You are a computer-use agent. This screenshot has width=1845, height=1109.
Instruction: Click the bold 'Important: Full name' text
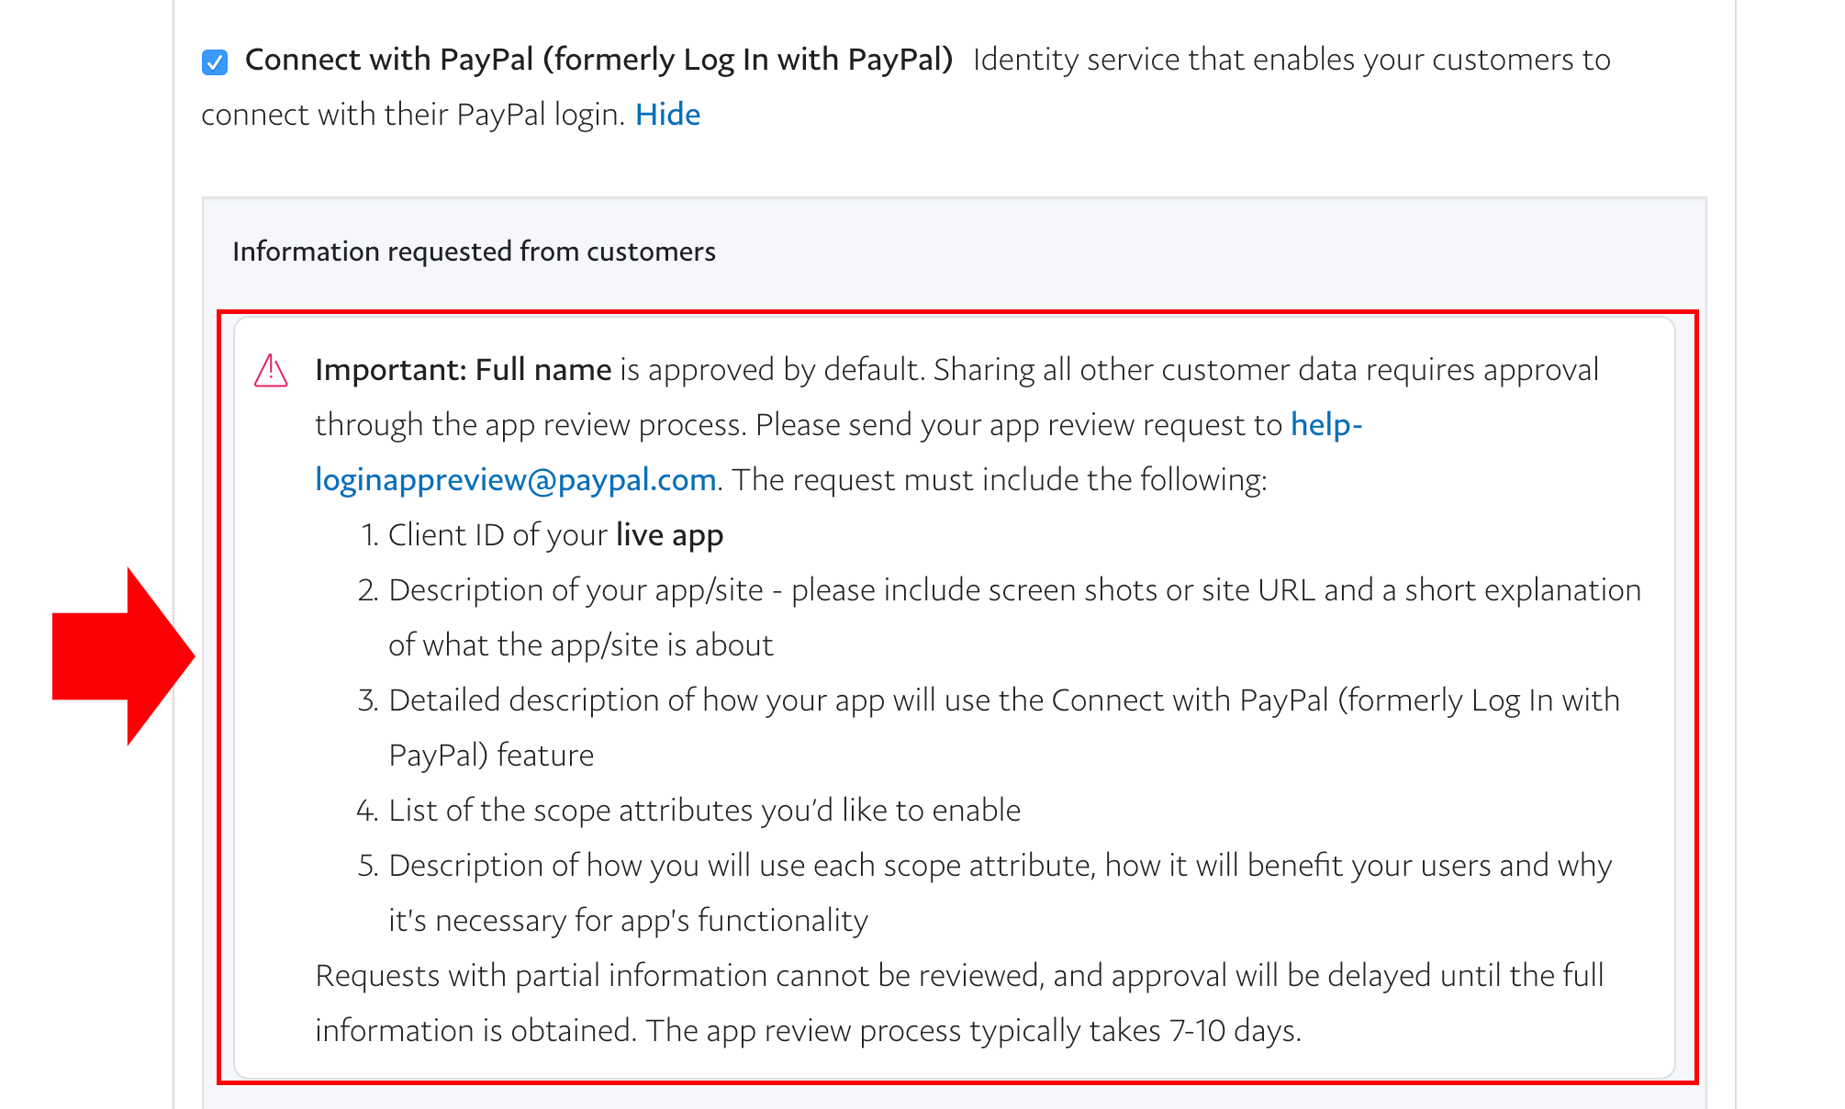click(464, 370)
